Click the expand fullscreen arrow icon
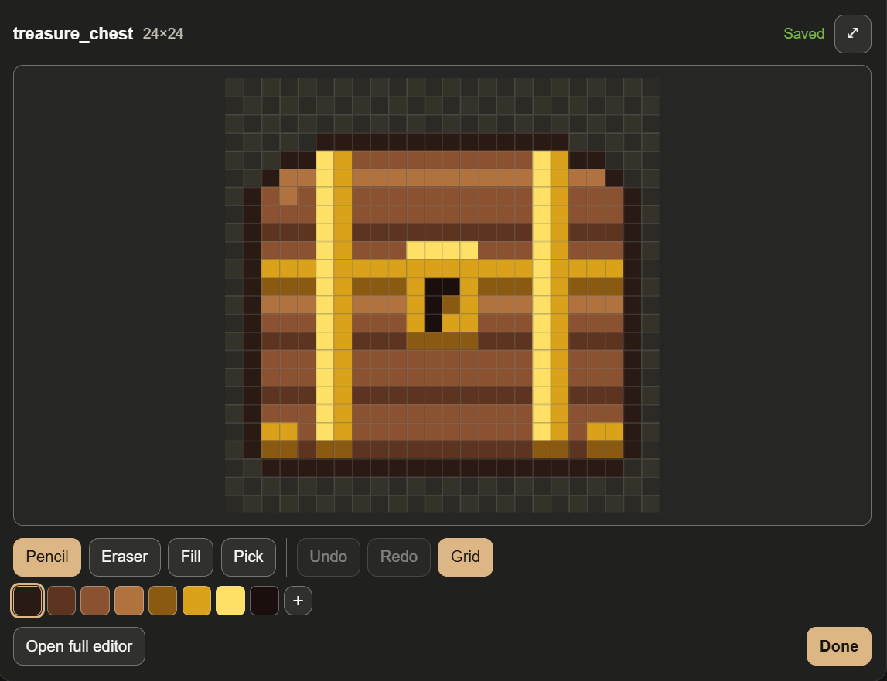887x681 pixels. point(852,34)
